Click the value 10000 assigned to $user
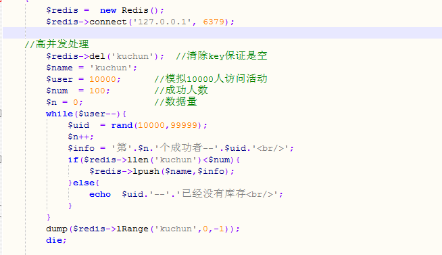The height and width of the screenshot is (255, 442). (103, 79)
